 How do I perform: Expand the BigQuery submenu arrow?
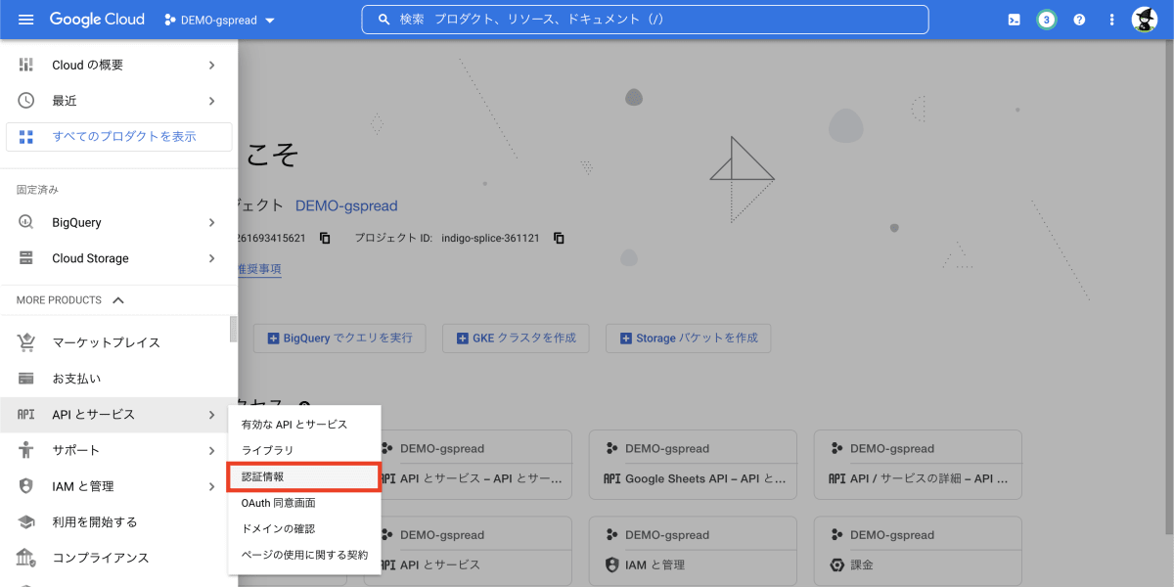[x=212, y=222]
